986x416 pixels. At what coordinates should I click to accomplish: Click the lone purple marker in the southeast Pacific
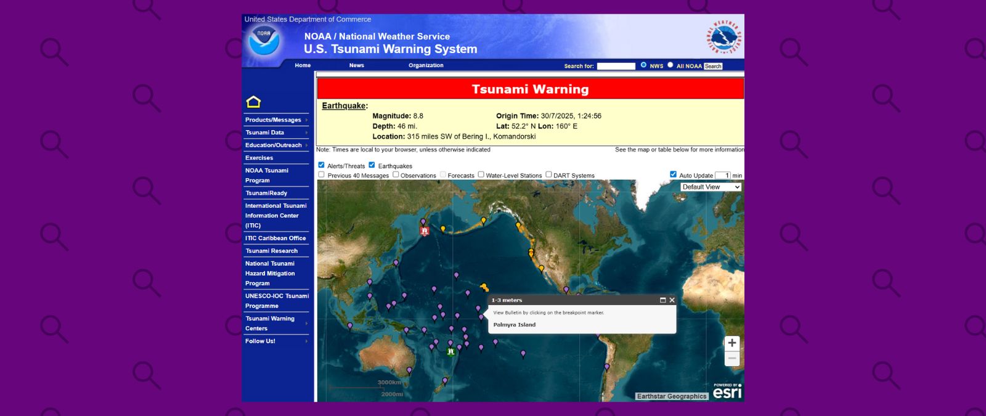[523, 354]
